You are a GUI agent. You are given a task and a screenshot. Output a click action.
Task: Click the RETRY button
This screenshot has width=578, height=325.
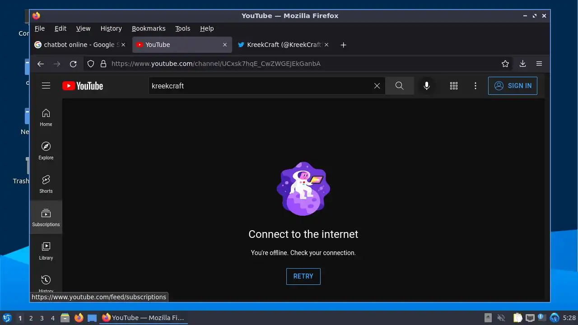tap(303, 276)
